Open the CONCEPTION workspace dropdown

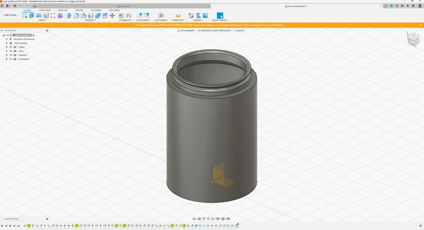pos(11,15)
